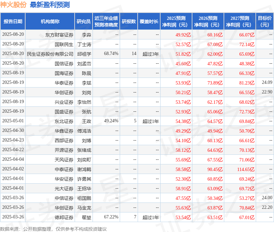
Task: Select the 近三年业绩预测准确度 column header
Action: click(x=106, y=21)
